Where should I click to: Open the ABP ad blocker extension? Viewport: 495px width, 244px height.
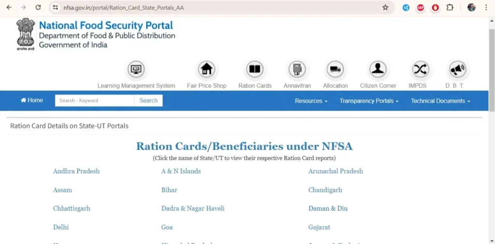tap(421, 8)
